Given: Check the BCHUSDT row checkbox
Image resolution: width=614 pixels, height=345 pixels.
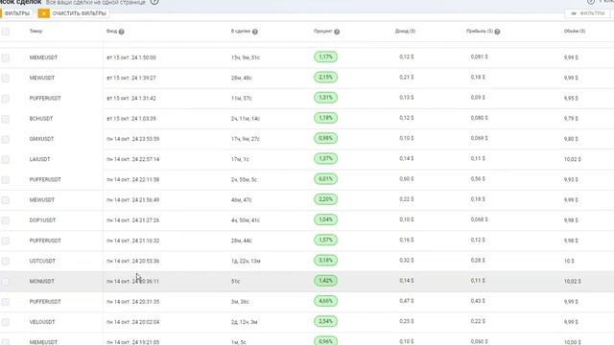Looking at the screenshot, I should pos(5,119).
